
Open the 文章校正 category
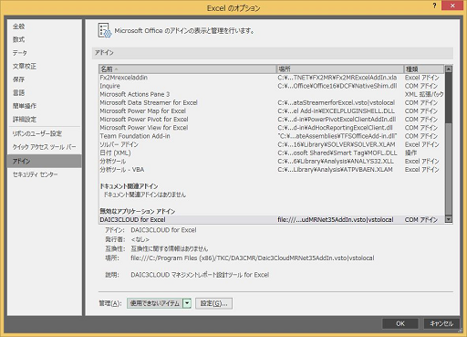point(45,66)
